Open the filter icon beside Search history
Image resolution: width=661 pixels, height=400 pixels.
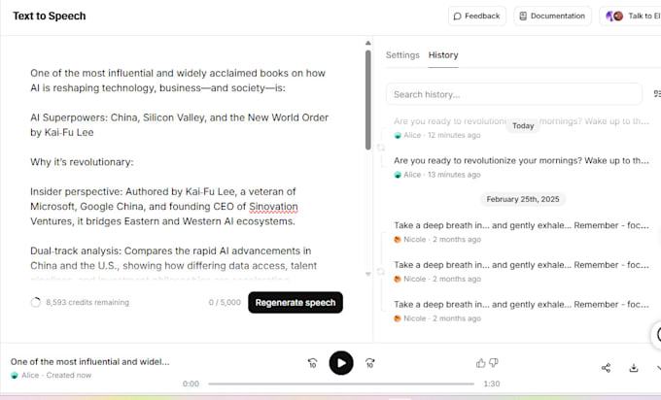[x=656, y=94]
